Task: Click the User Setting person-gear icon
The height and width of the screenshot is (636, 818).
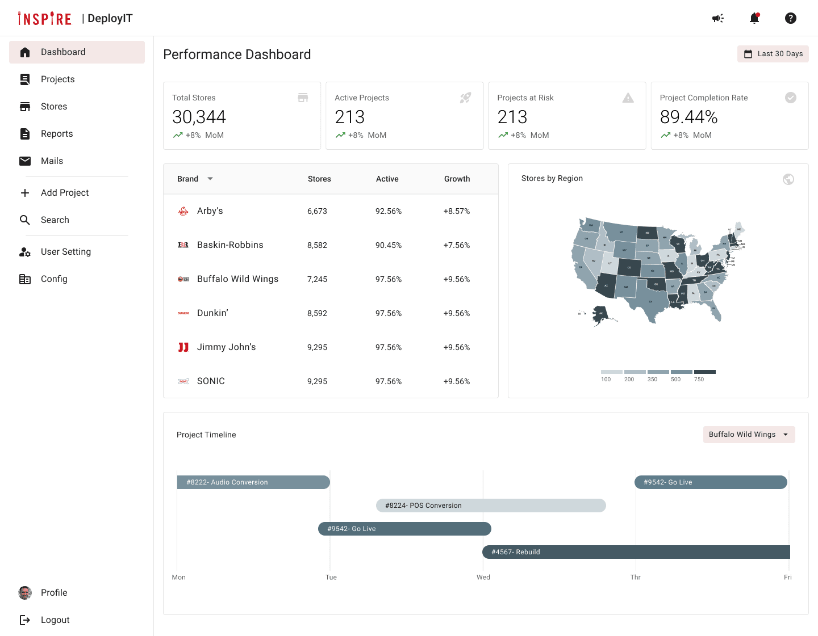Action: (x=25, y=252)
